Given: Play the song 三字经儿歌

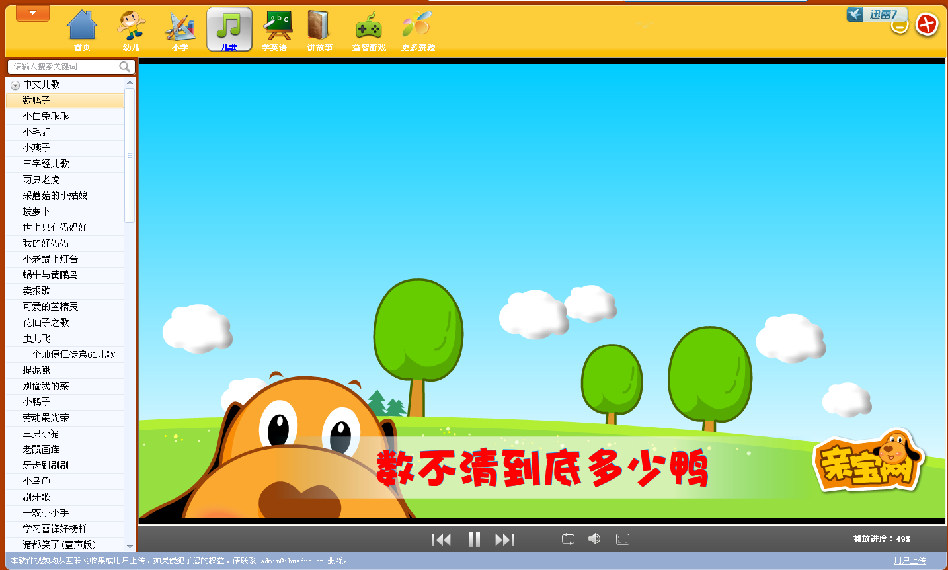Looking at the screenshot, I should pos(65,164).
